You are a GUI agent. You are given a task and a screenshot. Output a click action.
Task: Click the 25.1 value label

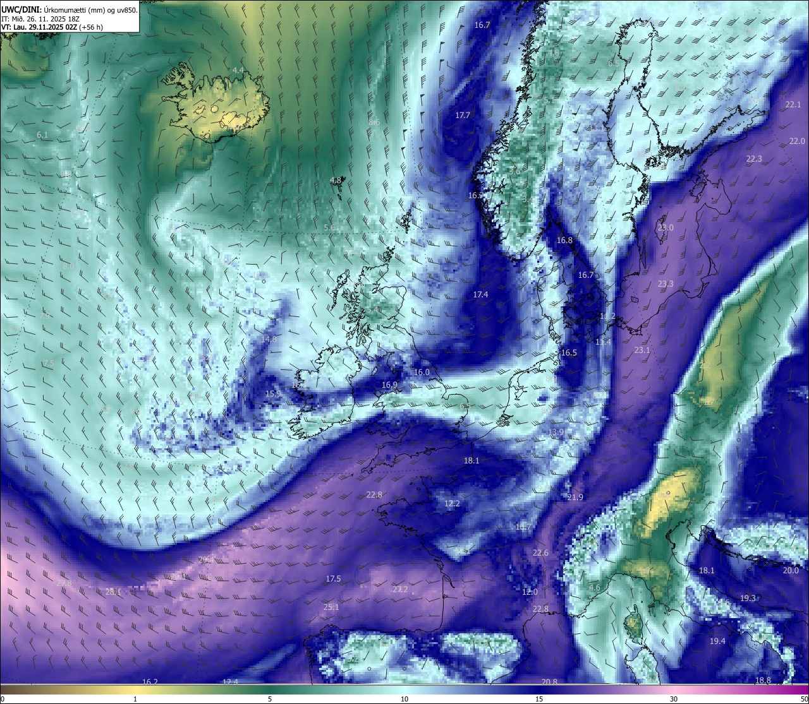coord(331,607)
